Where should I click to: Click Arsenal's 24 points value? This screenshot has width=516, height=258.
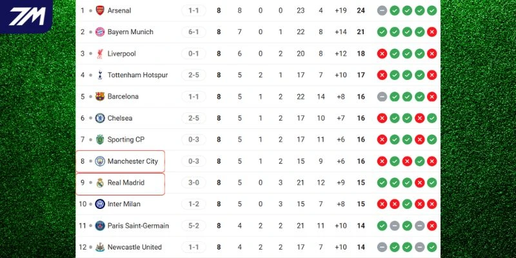361,10
